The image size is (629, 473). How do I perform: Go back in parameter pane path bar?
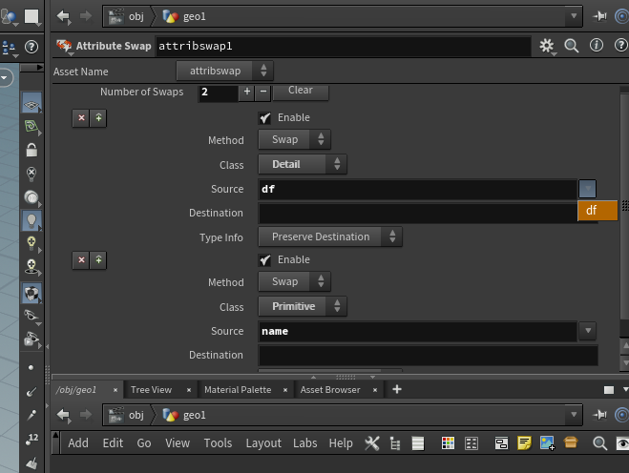pyautogui.click(x=63, y=16)
